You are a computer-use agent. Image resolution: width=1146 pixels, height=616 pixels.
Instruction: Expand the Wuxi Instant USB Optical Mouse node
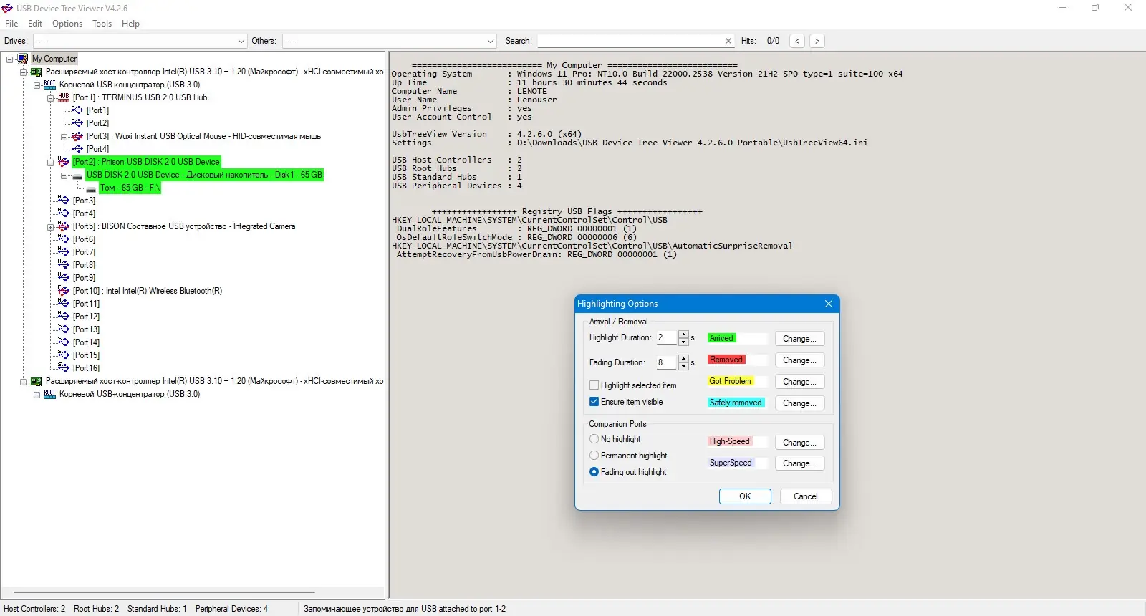(x=64, y=137)
